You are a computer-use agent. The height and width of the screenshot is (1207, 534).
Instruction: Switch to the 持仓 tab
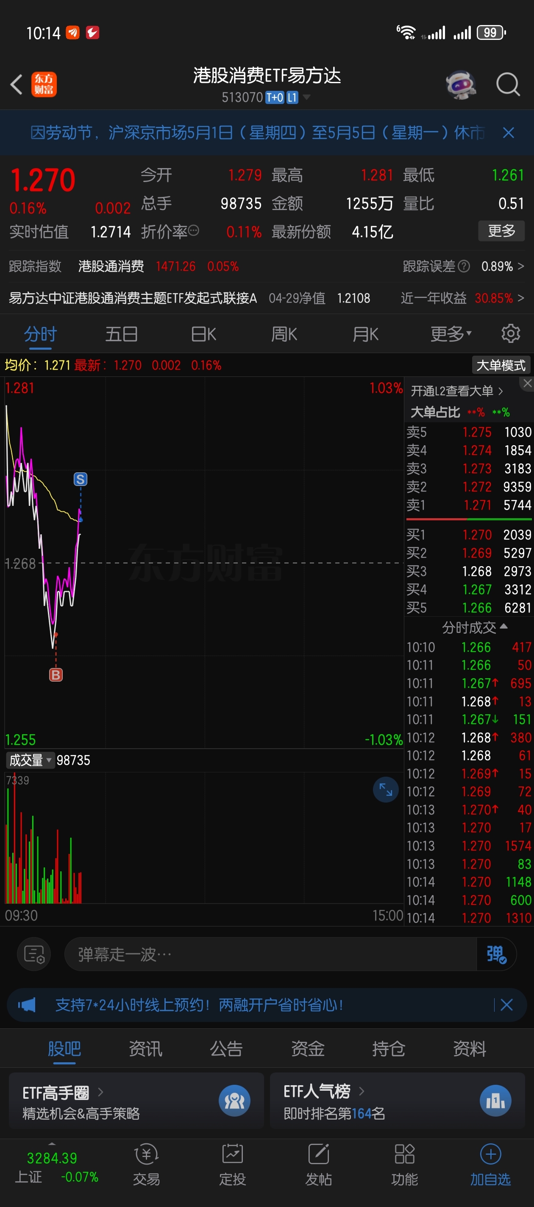pos(389,1049)
